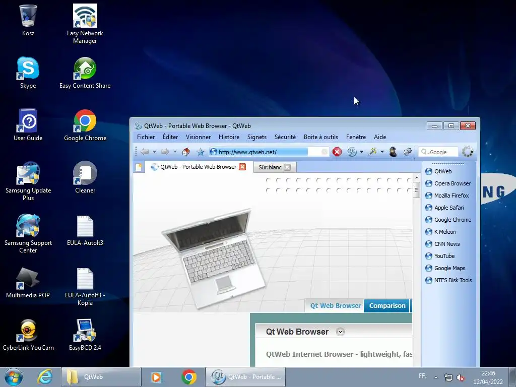Image resolution: width=516 pixels, height=387 pixels.
Task: Click the QtWeb - Portable taskbar button
Action: point(245,377)
